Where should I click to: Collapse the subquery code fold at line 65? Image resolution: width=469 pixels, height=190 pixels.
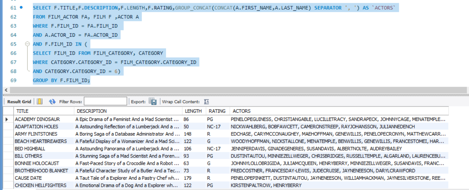point(27,44)
